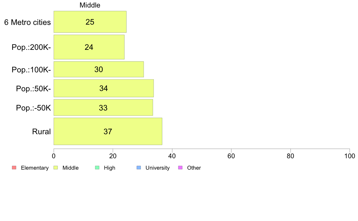The height and width of the screenshot is (221, 358).
Task: Click the Other legend text
Action: point(194,168)
